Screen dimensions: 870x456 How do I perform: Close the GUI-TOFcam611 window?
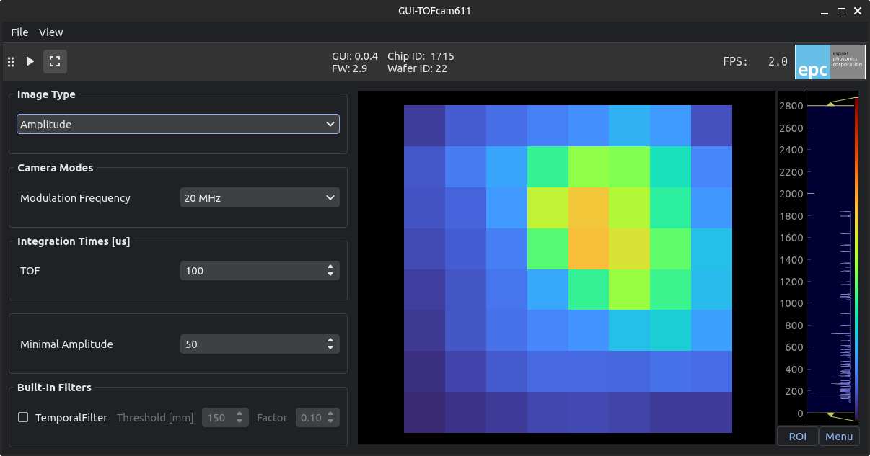coord(857,11)
